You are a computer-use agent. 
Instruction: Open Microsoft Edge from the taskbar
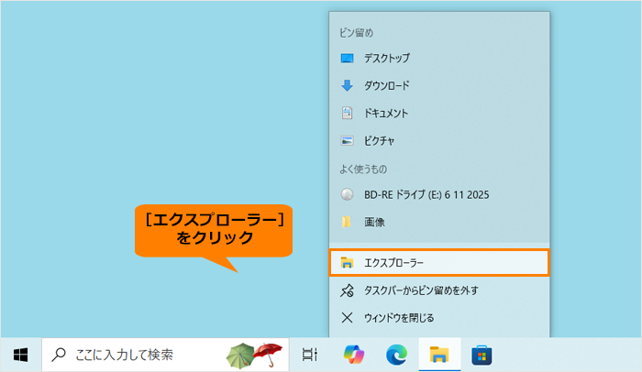click(396, 354)
